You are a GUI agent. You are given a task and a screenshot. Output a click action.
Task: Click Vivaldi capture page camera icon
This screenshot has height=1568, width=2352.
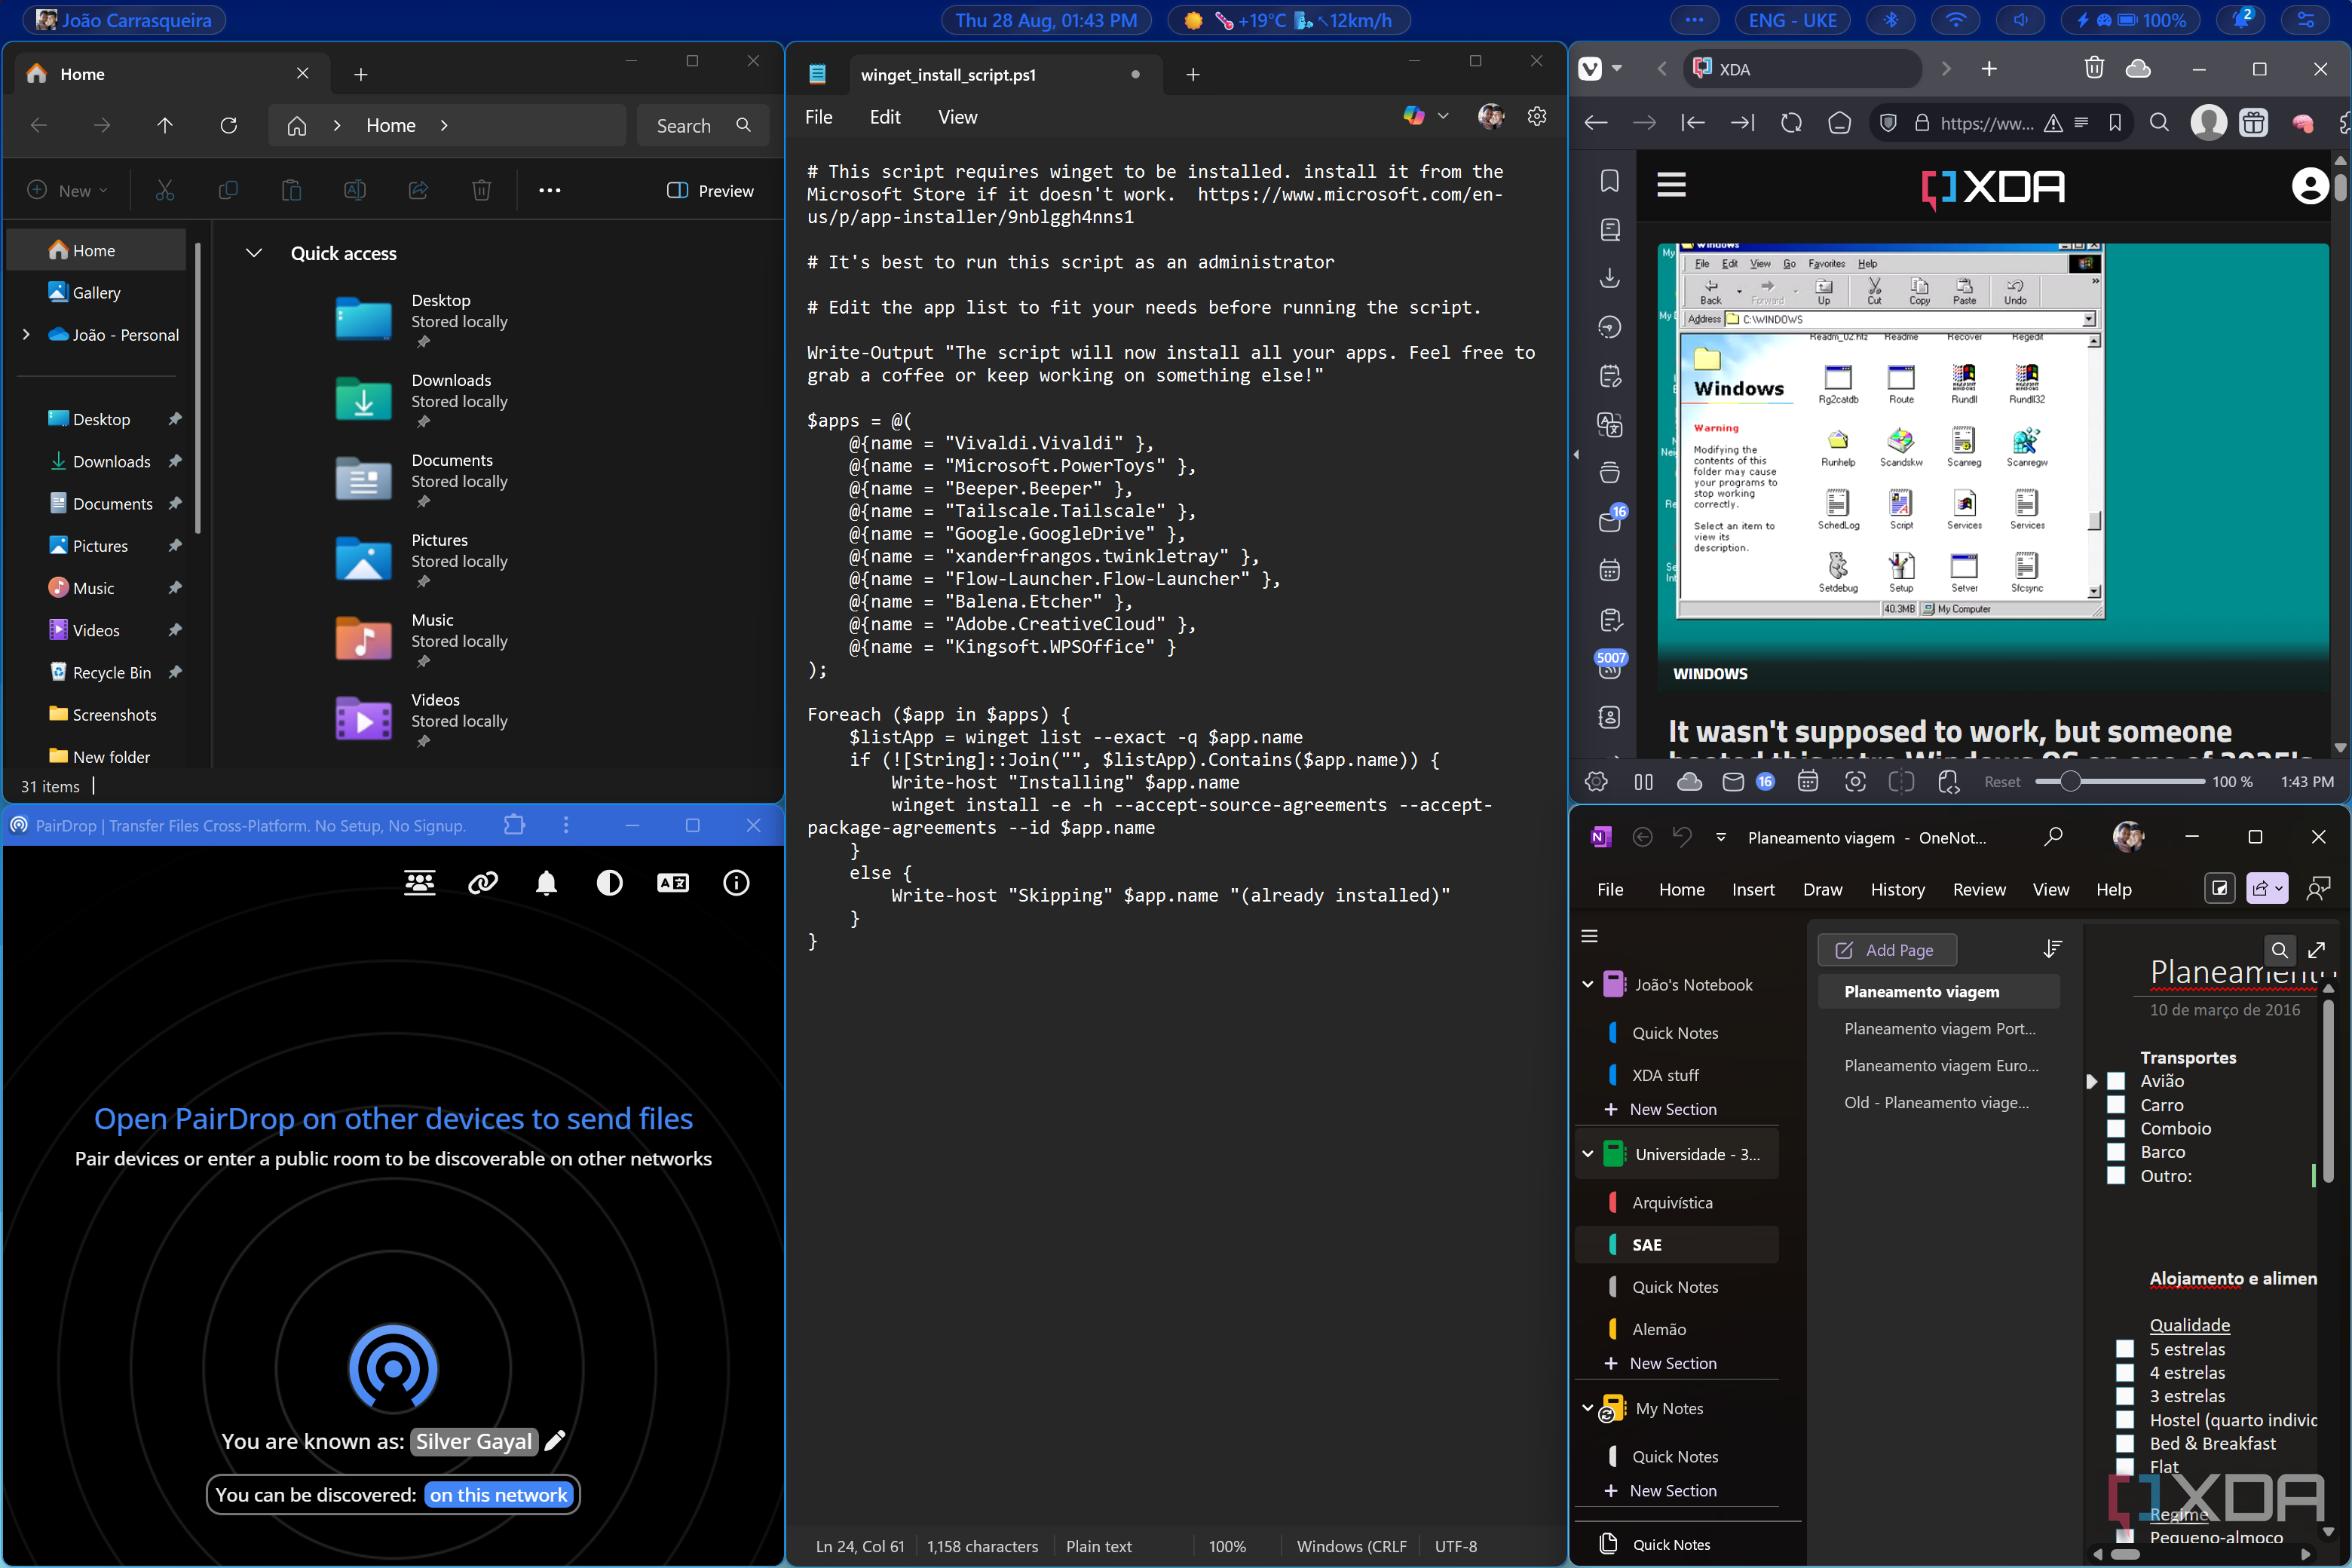(x=1855, y=782)
